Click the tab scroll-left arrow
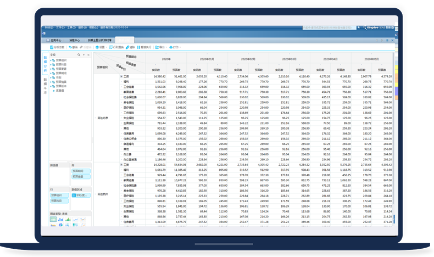Screen dimensions: 434x257 [376, 41]
